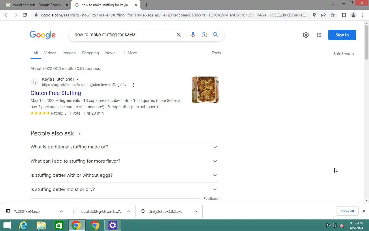Image resolution: width=369 pixels, height=231 pixels.
Task: Click the location pin icon in address bar
Action: click(x=314, y=15)
